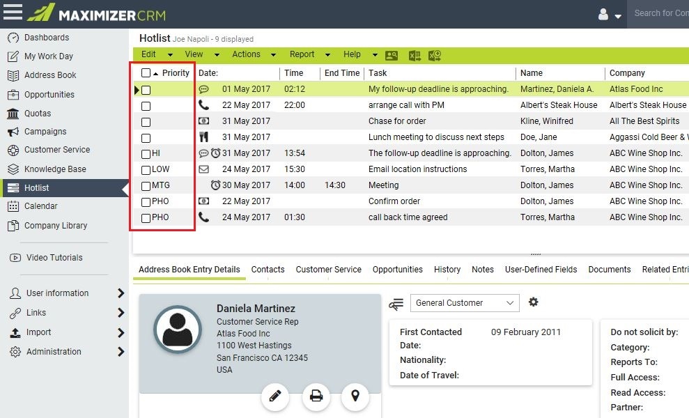Tick the MTG priority checkbox
Viewport: 689px width, 418px height.
coord(146,187)
